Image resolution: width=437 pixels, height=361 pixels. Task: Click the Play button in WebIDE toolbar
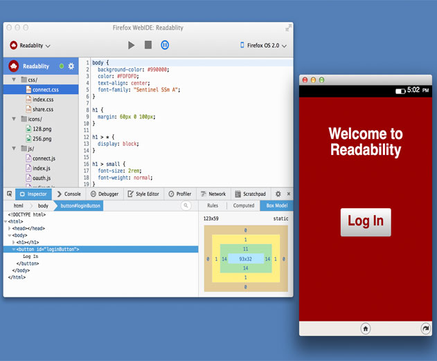[x=132, y=45]
